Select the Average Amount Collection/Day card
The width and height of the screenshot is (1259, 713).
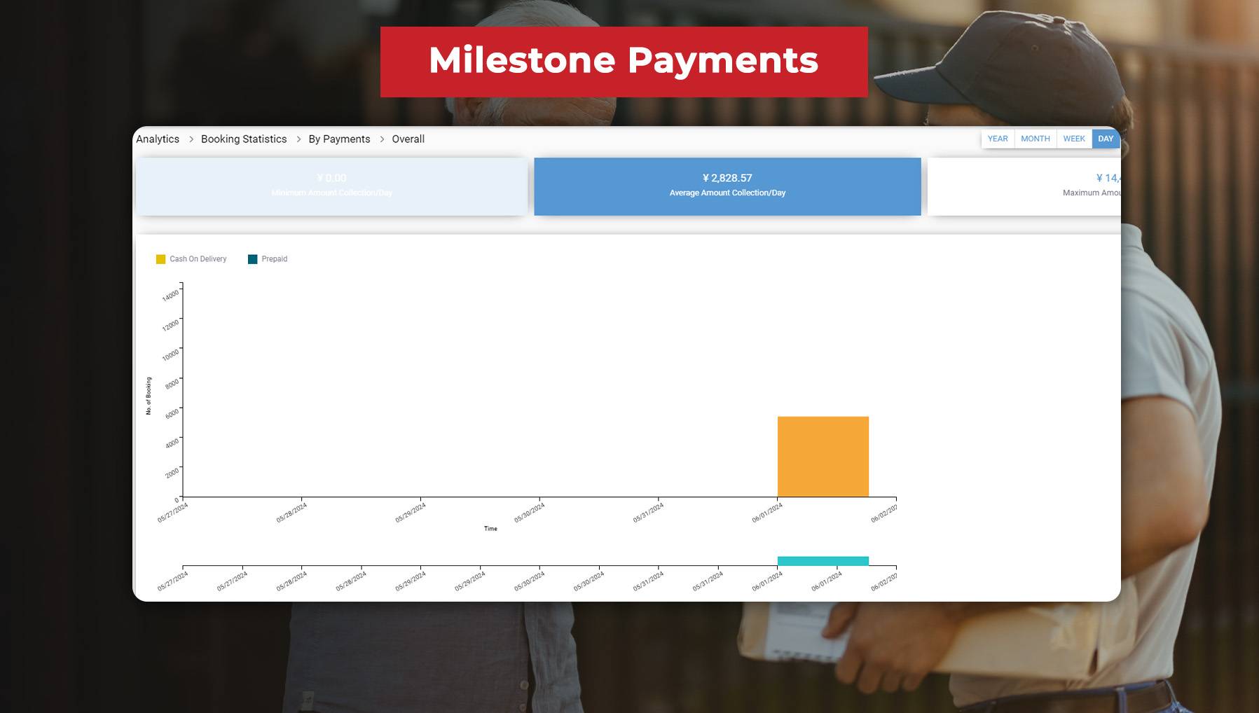click(727, 186)
